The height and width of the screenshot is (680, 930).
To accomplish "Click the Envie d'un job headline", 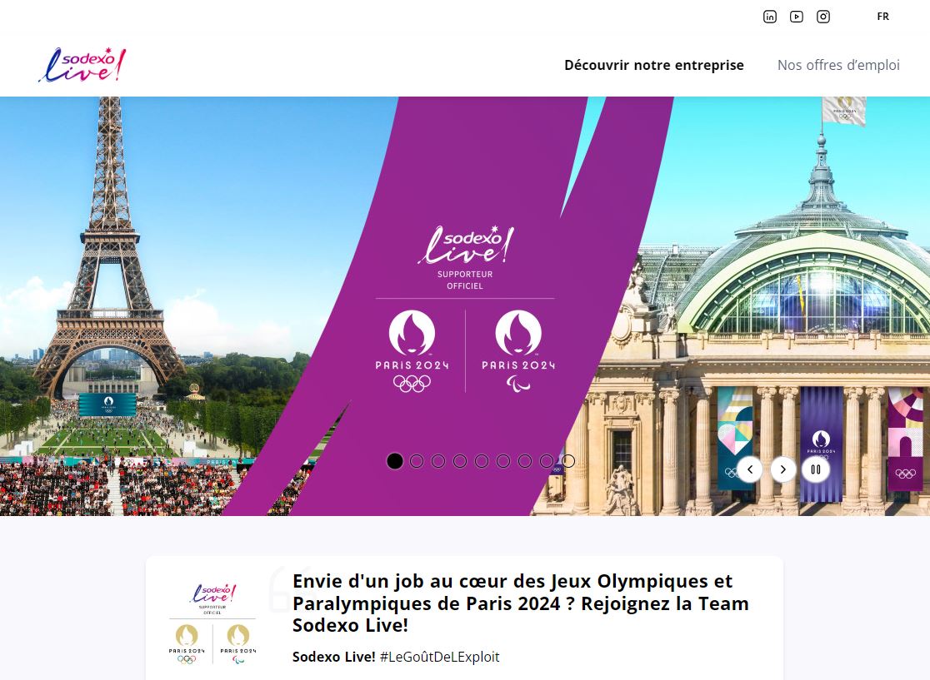I will pyautogui.click(x=521, y=603).
